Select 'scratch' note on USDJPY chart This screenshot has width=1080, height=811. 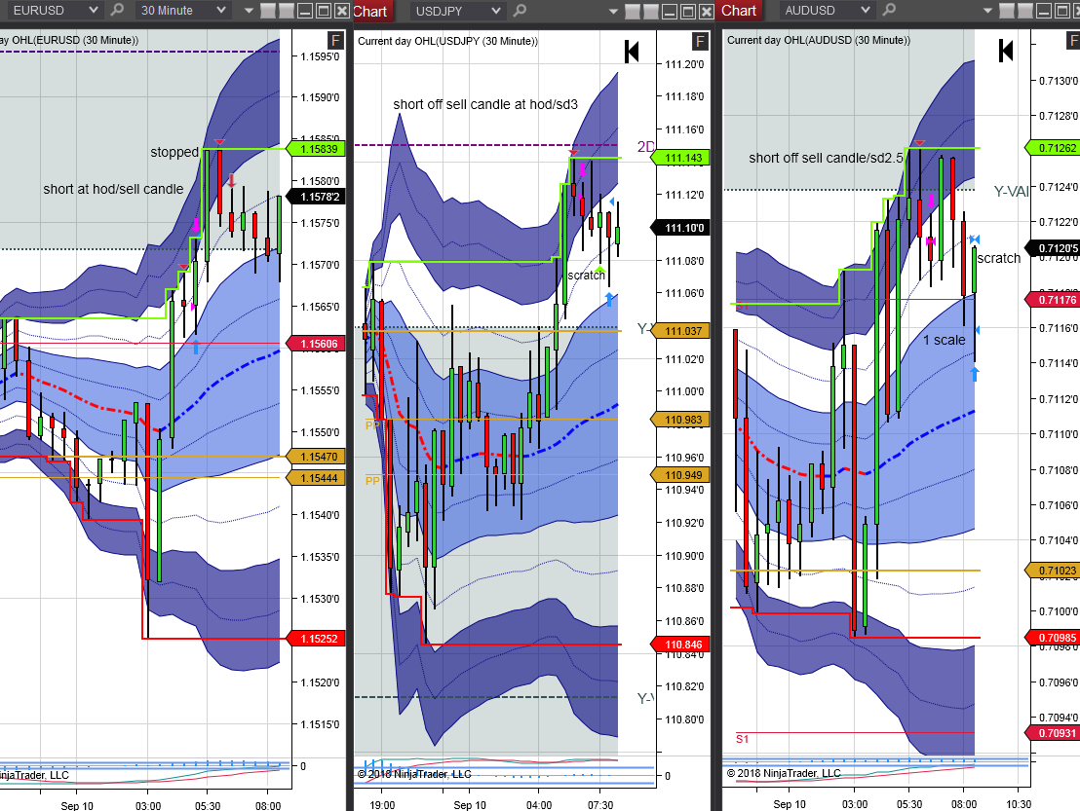coord(586,276)
